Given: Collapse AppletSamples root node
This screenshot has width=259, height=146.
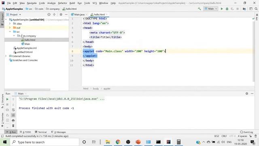Looking at the screenshot, I should pos(6,19).
